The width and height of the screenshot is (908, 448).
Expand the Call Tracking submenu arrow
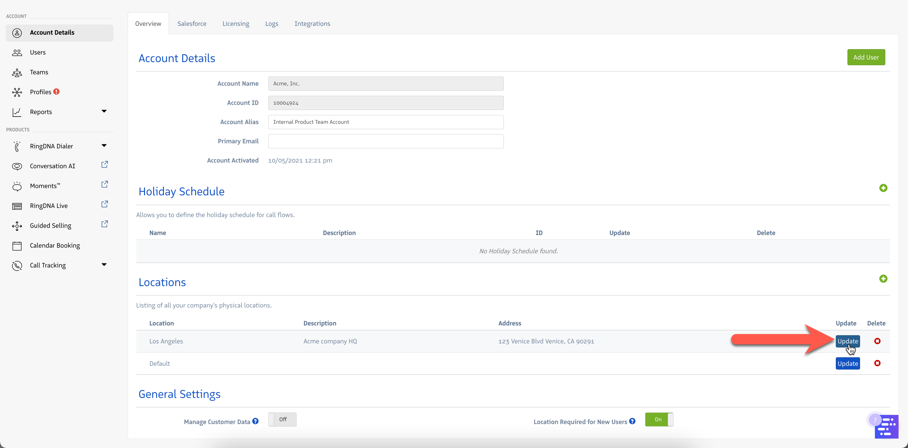point(104,265)
